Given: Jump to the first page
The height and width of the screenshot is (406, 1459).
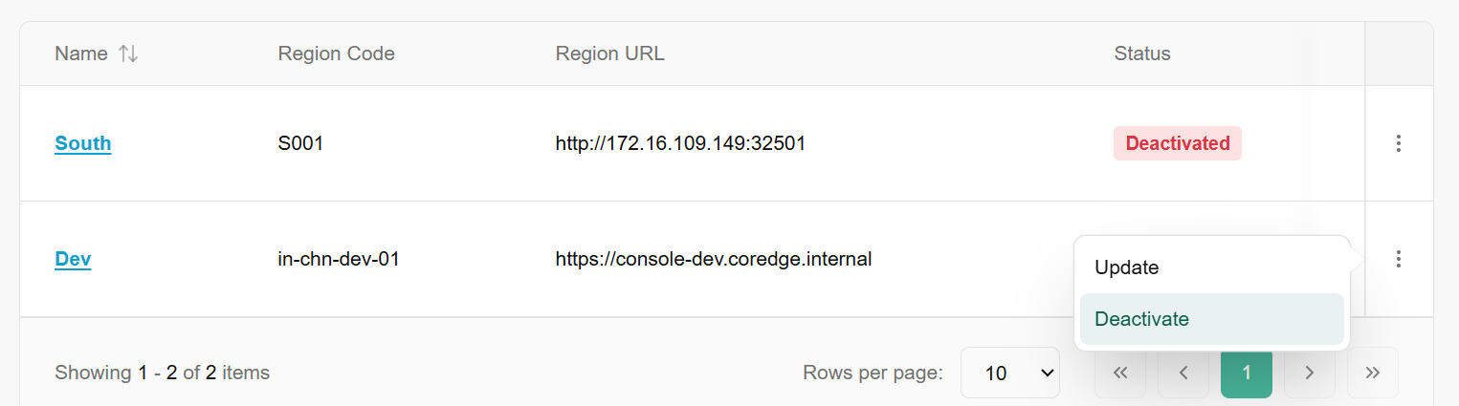Looking at the screenshot, I should coord(1120,373).
